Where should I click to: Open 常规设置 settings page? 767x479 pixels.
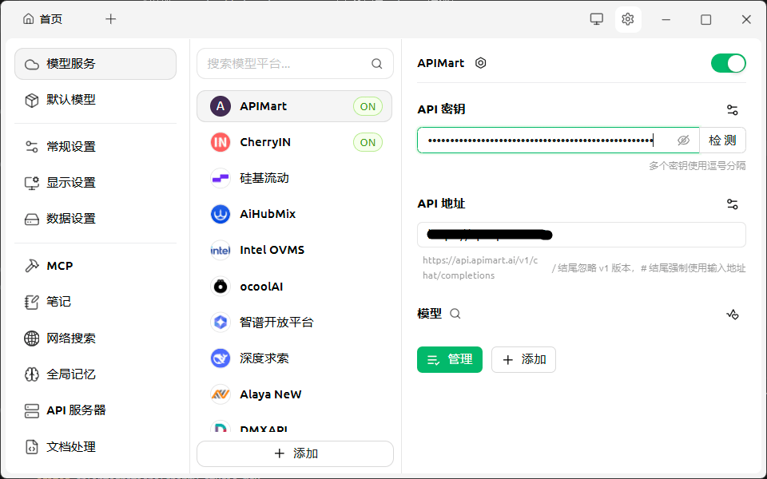click(95, 147)
